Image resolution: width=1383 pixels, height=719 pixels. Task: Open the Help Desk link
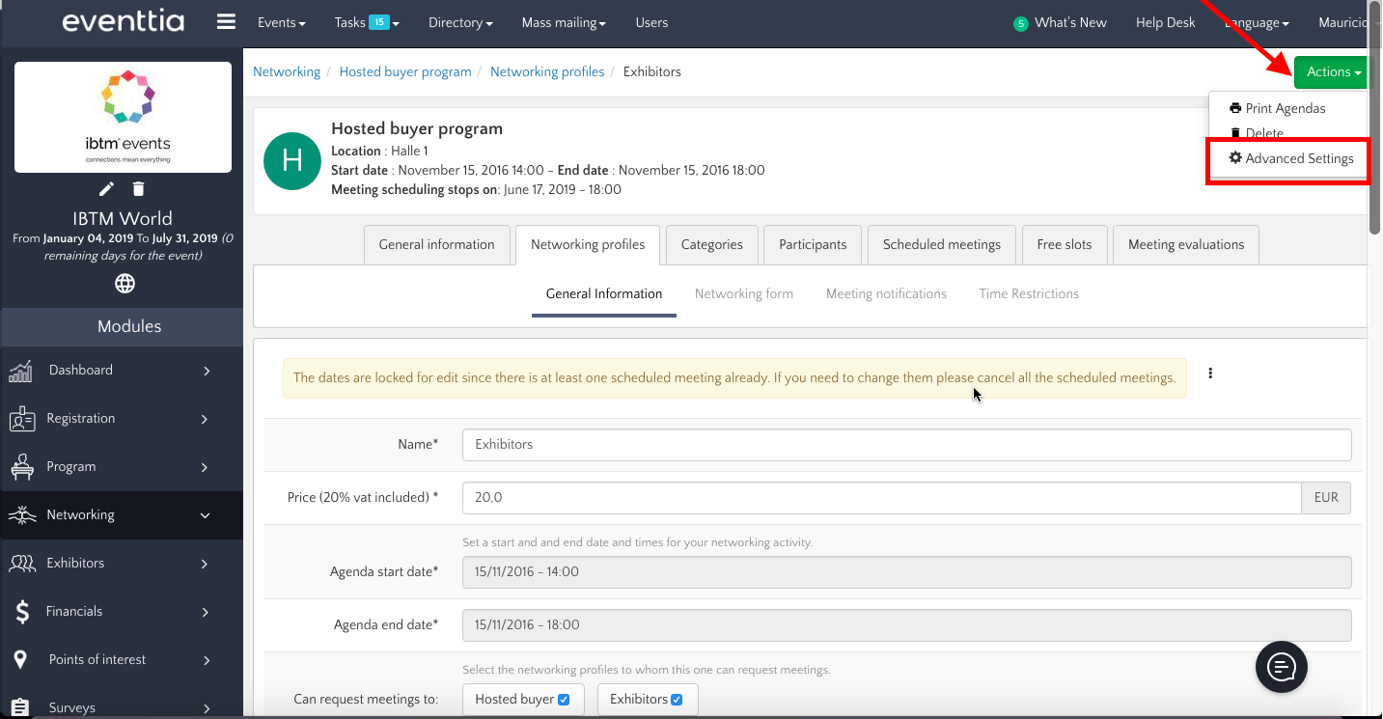tap(1165, 22)
